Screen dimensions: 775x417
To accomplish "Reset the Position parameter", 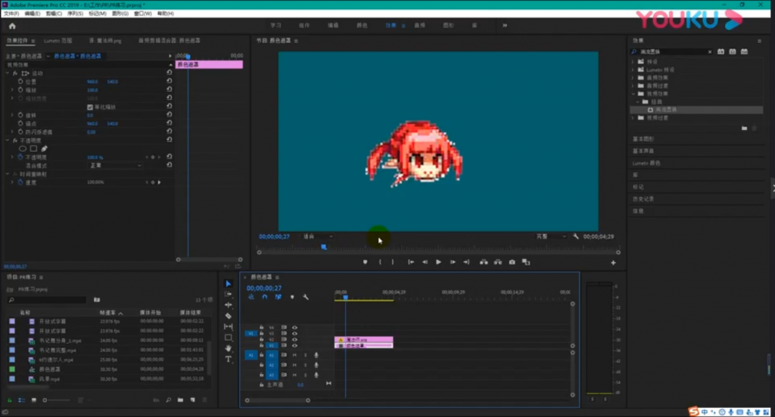I will tap(169, 81).
